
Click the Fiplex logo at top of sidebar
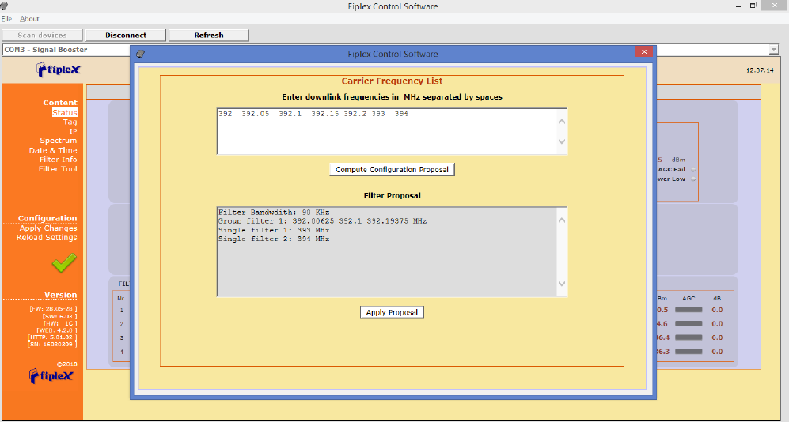[59, 70]
